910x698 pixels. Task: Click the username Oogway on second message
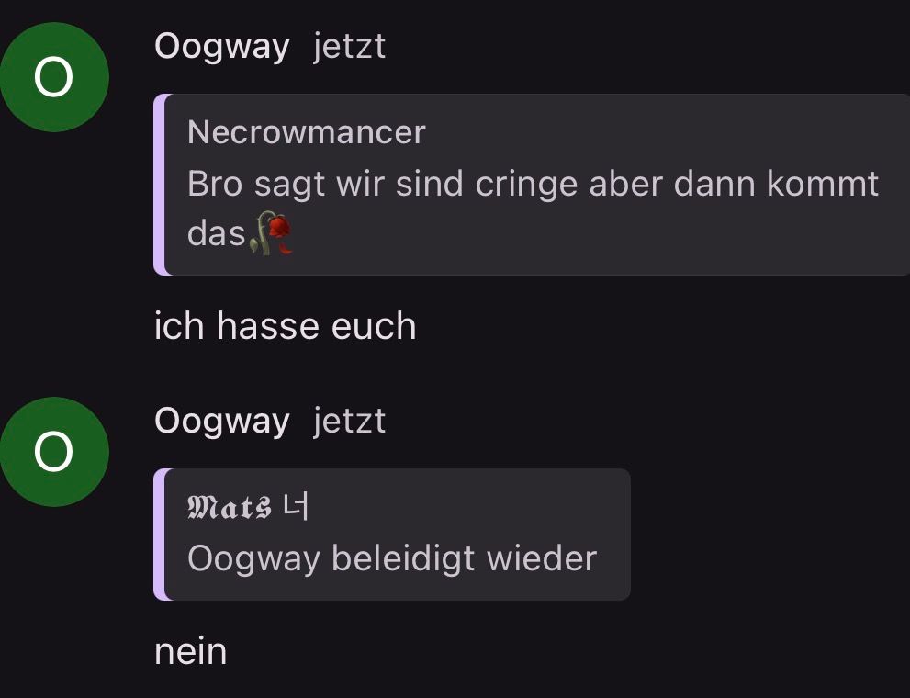[221, 420]
